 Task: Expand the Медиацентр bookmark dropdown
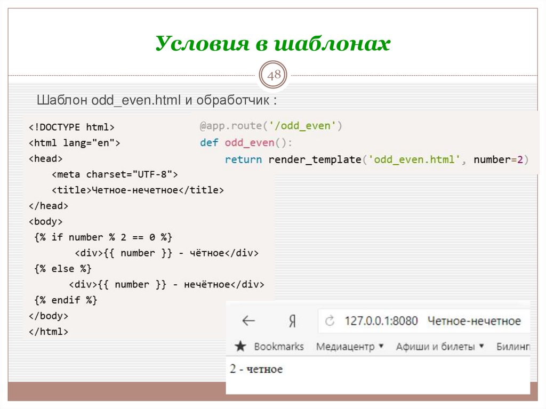[x=381, y=346]
